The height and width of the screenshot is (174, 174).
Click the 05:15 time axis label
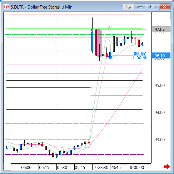pos(44,168)
